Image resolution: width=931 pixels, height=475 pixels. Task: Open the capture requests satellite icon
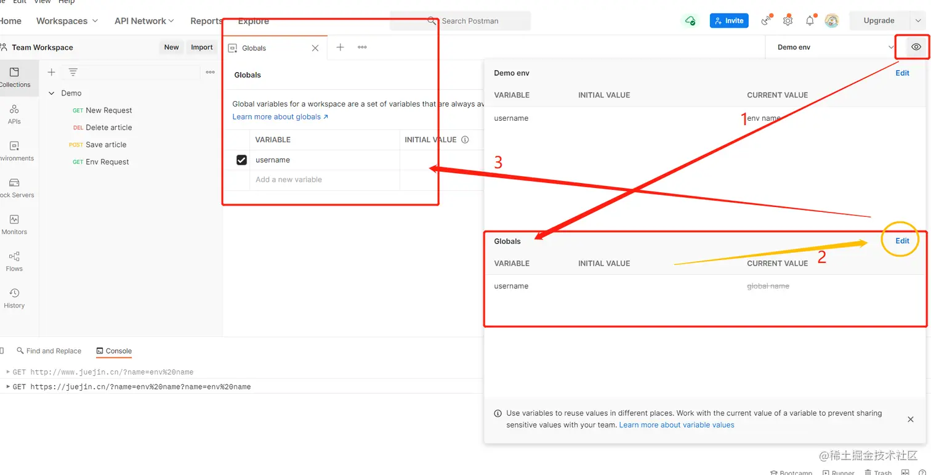coord(766,20)
